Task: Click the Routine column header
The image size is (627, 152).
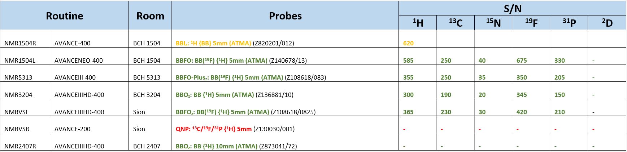Action: 65,16
